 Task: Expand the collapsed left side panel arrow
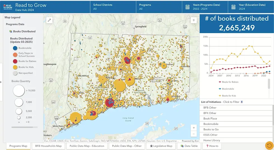(1, 82)
